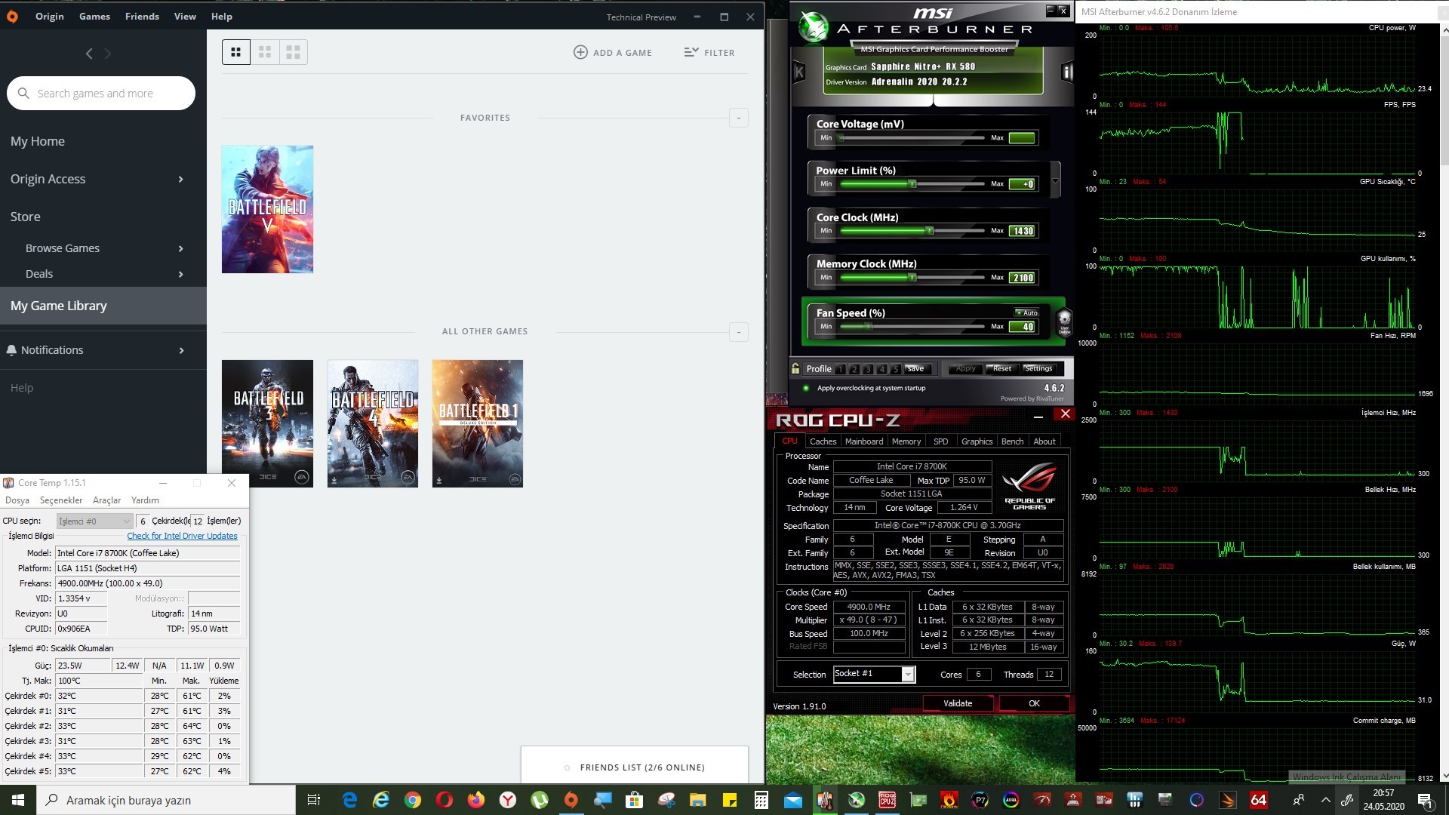Adjust the Core Clock slider handle
Image resolution: width=1449 pixels, height=815 pixels.
[930, 231]
